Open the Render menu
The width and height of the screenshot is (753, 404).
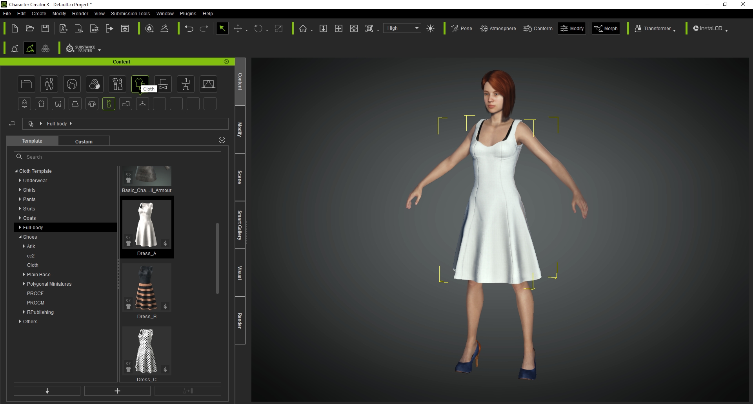pyautogui.click(x=80, y=14)
